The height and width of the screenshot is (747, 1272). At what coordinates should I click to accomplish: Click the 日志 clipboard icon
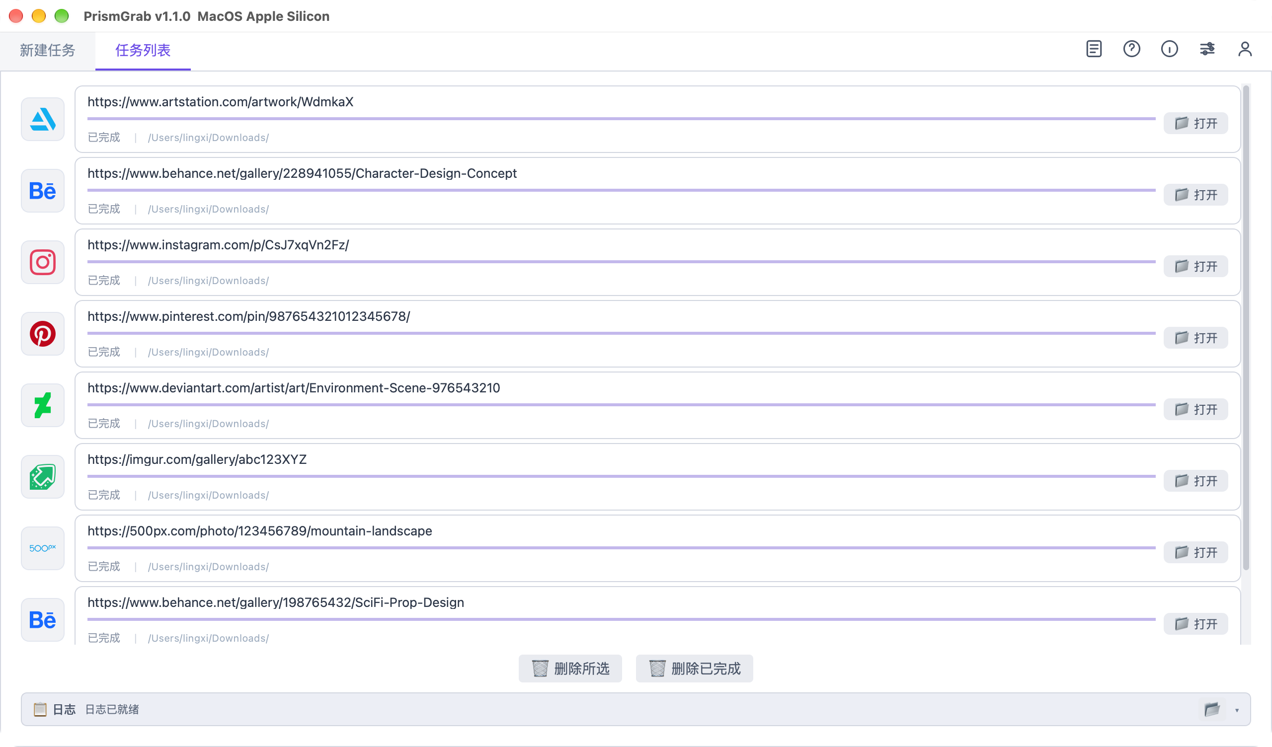[x=40, y=710]
